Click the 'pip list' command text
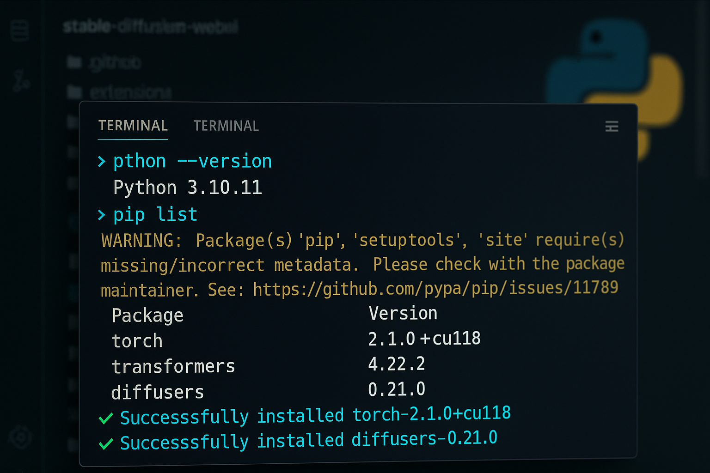This screenshot has height=473, width=710. coord(155,215)
